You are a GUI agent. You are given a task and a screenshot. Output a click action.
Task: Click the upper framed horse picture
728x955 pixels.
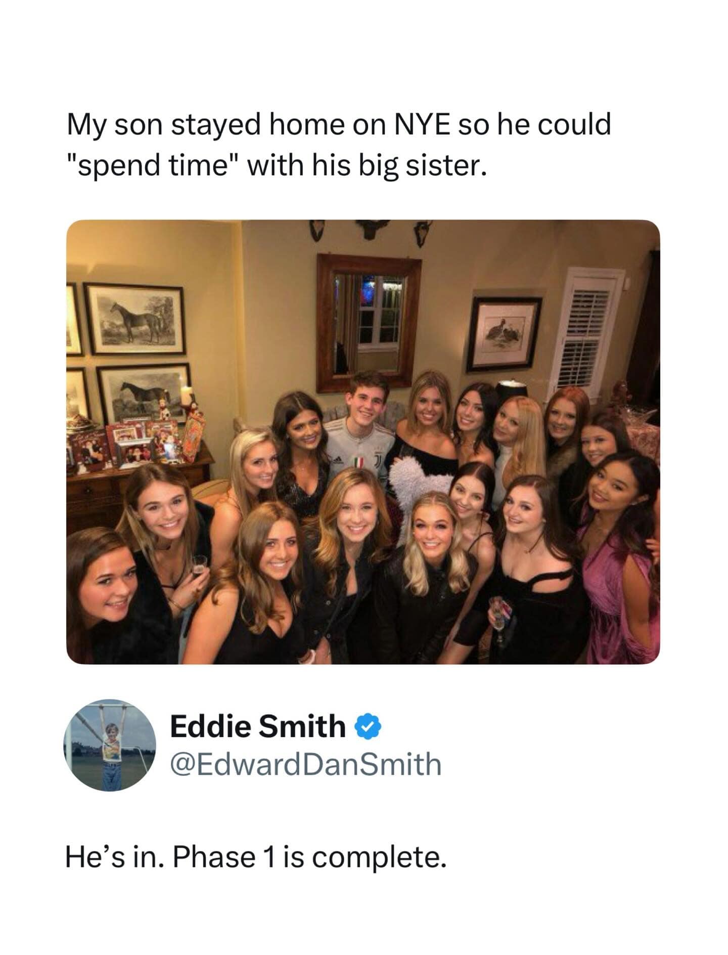click(x=135, y=319)
